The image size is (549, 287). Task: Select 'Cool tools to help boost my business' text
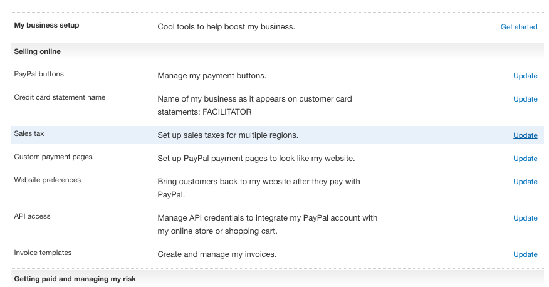226,27
